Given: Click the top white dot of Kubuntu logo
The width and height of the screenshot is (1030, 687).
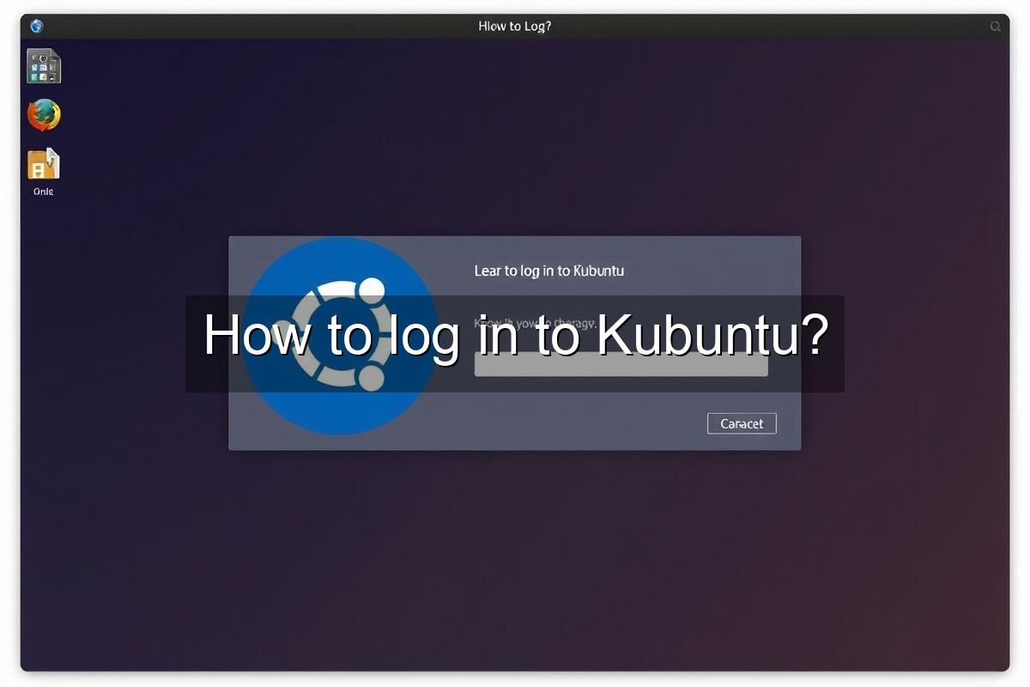Looking at the screenshot, I should click(x=372, y=290).
